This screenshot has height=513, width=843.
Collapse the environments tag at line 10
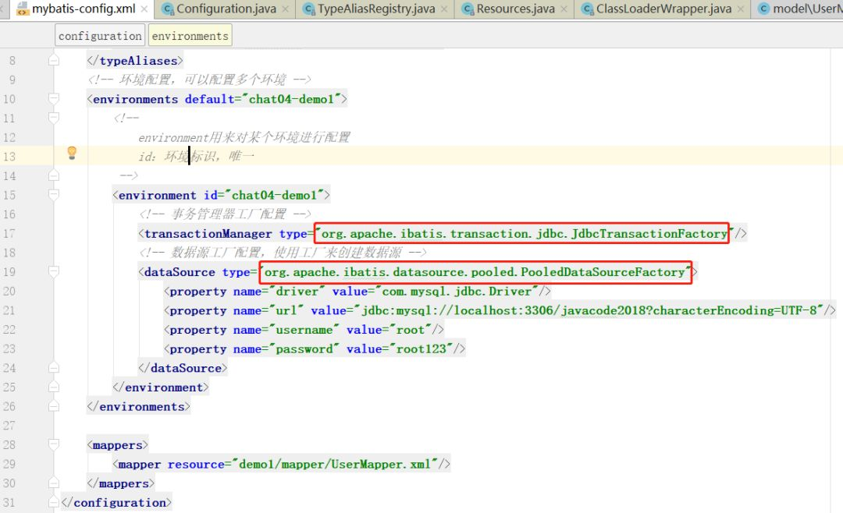pyautogui.click(x=54, y=99)
